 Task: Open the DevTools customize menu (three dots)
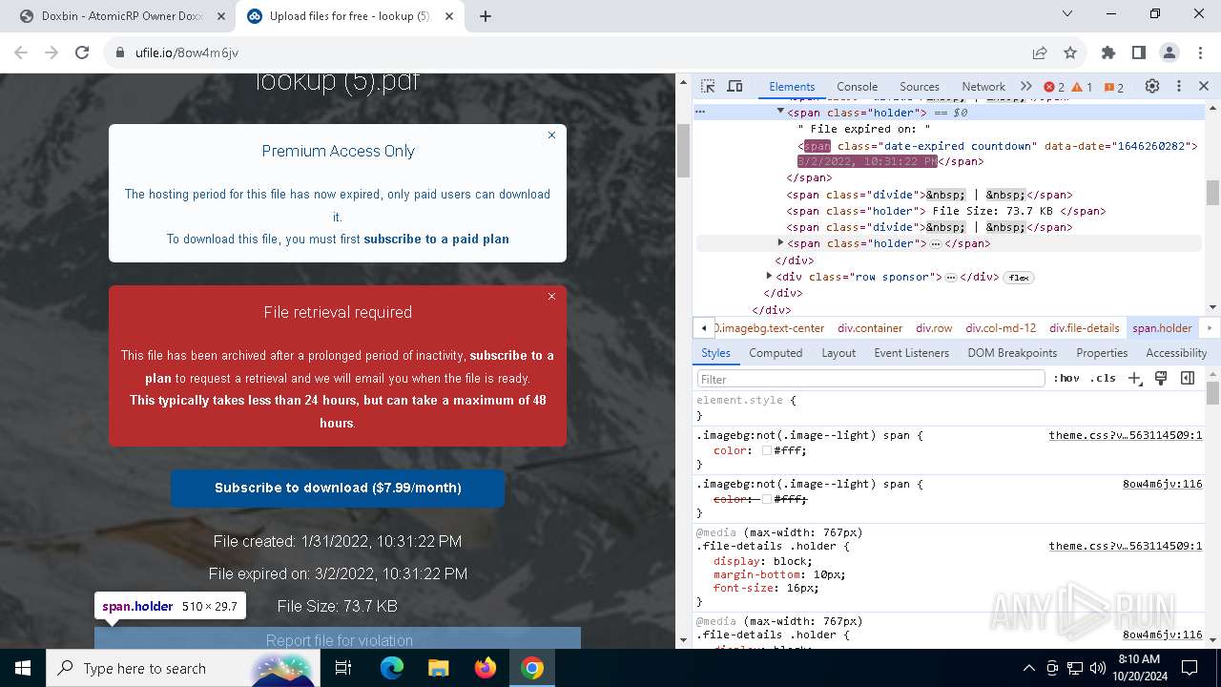point(1178,86)
